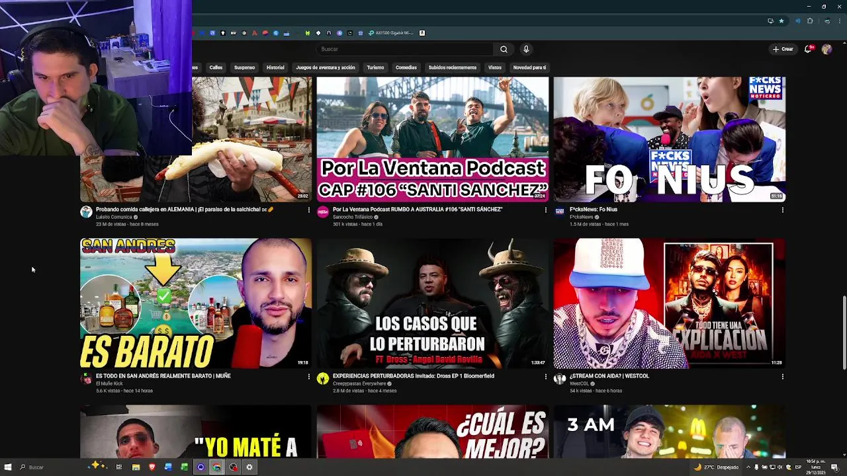Screen dimensions: 847x476
Task: Open Creepypastas Everywhere channel avatar
Action: [x=323, y=378]
